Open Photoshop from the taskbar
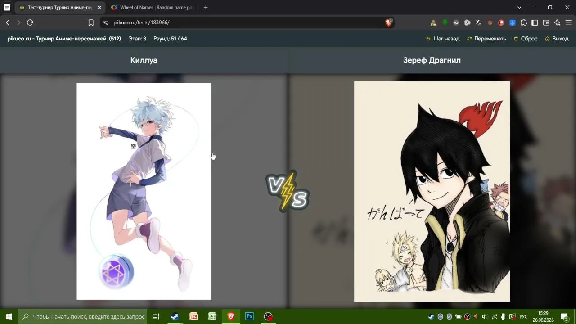The image size is (576, 324). (249, 316)
